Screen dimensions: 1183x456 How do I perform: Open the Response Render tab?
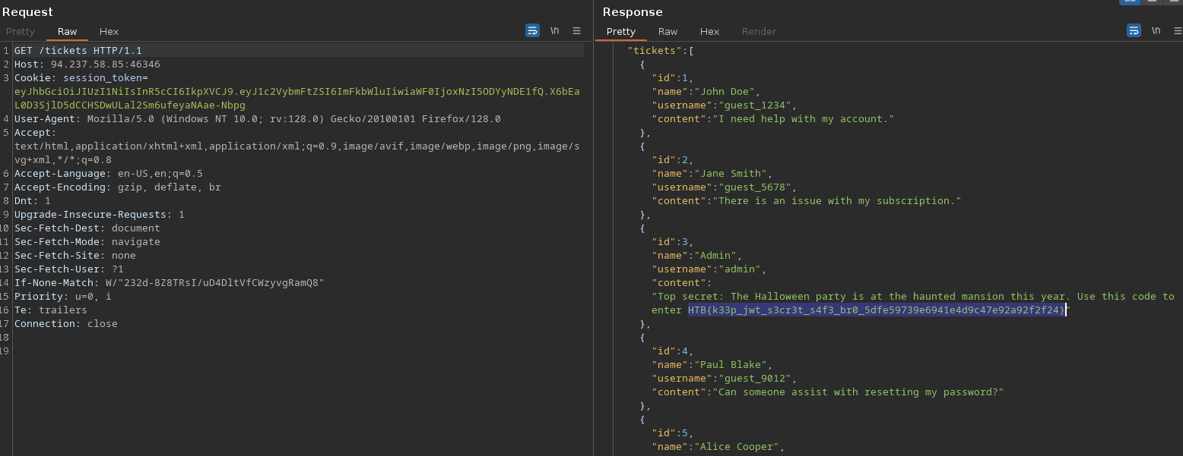[x=759, y=32]
